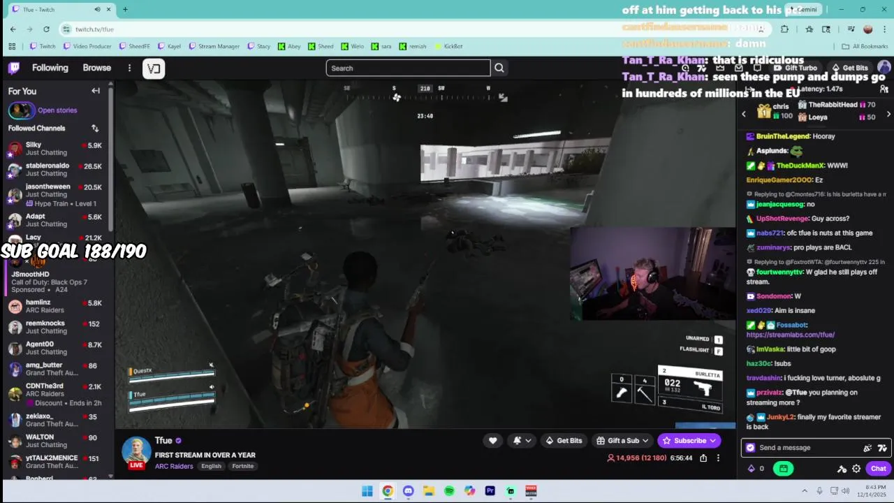This screenshot has height=503, width=894.
Task: Click the Gift Turbo button
Action: (796, 68)
